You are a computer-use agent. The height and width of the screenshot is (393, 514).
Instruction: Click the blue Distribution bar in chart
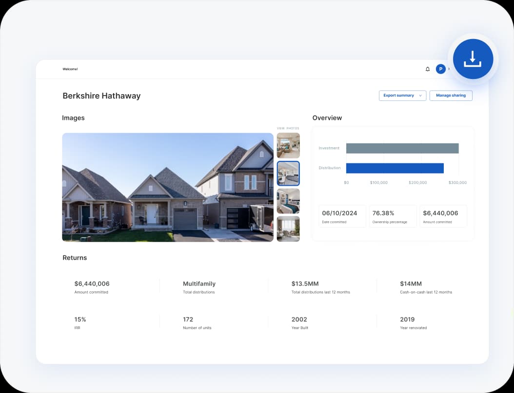pos(395,168)
